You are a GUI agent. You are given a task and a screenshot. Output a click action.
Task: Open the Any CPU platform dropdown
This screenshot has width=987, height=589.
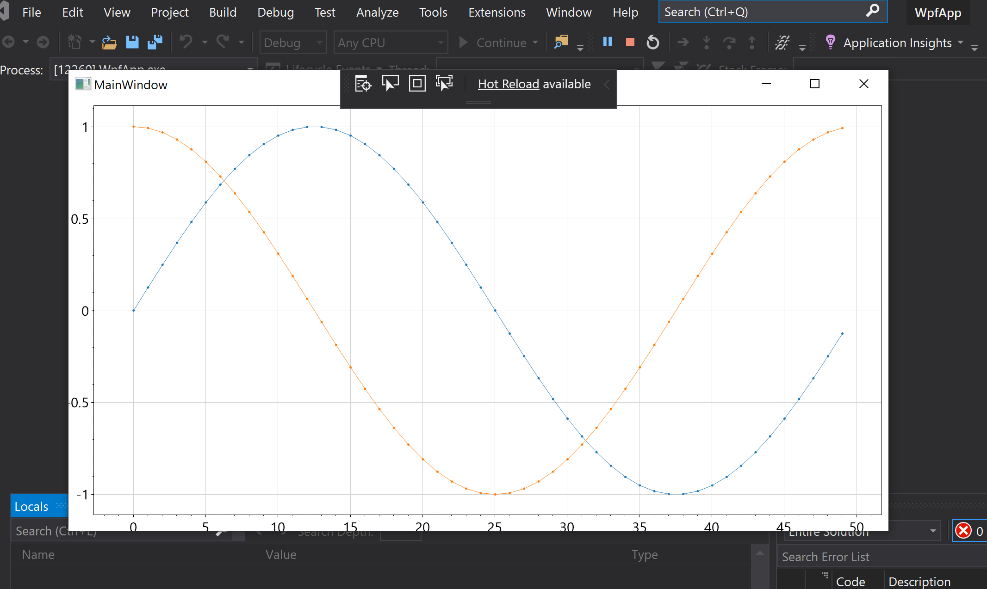tap(391, 42)
